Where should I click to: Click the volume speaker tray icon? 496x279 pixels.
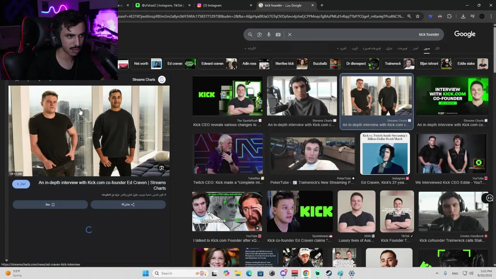coord(471,273)
